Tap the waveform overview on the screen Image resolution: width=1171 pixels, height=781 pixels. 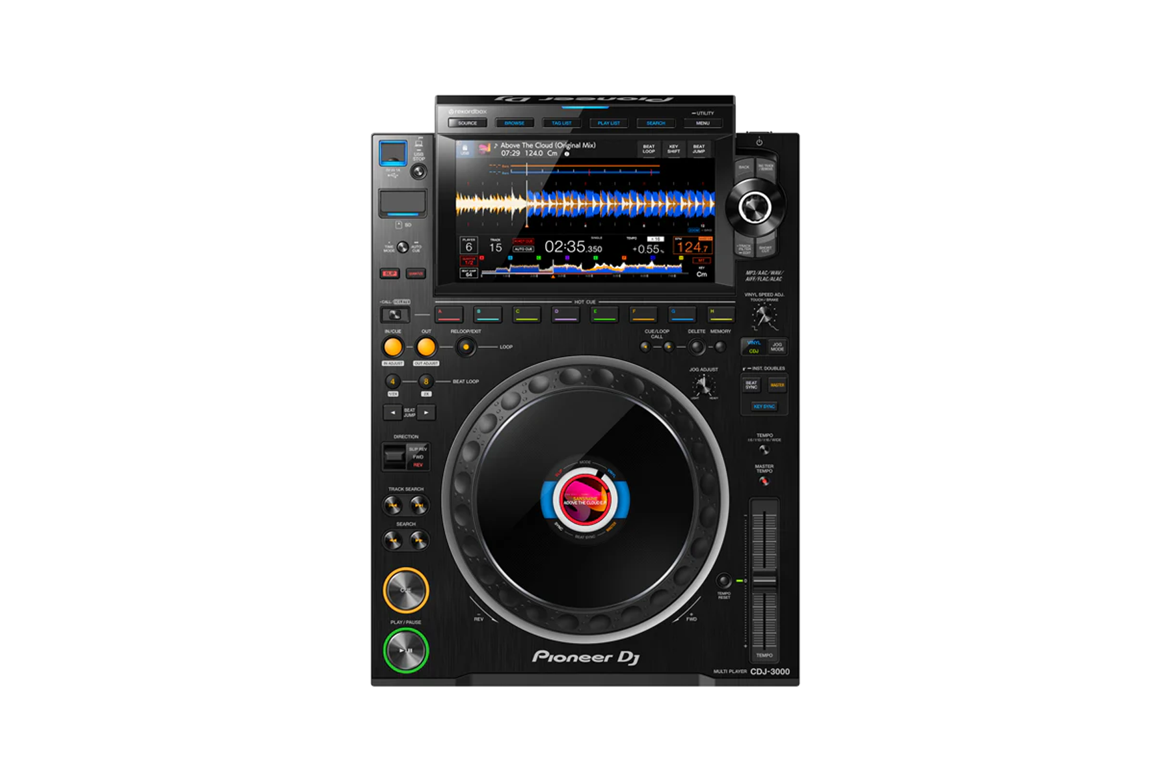click(x=582, y=268)
